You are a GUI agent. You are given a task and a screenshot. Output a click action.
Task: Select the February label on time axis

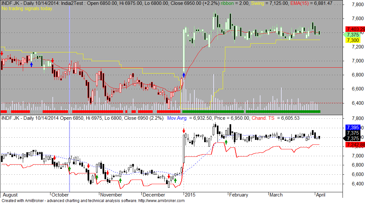[239, 195]
